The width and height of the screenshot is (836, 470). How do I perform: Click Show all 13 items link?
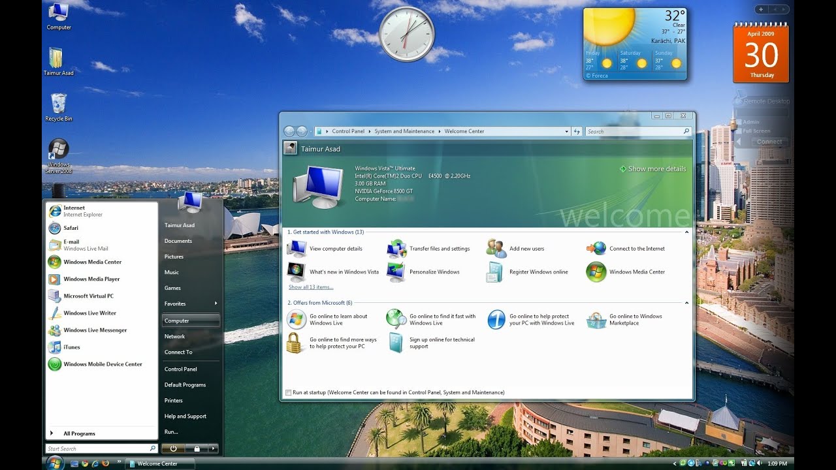point(311,287)
